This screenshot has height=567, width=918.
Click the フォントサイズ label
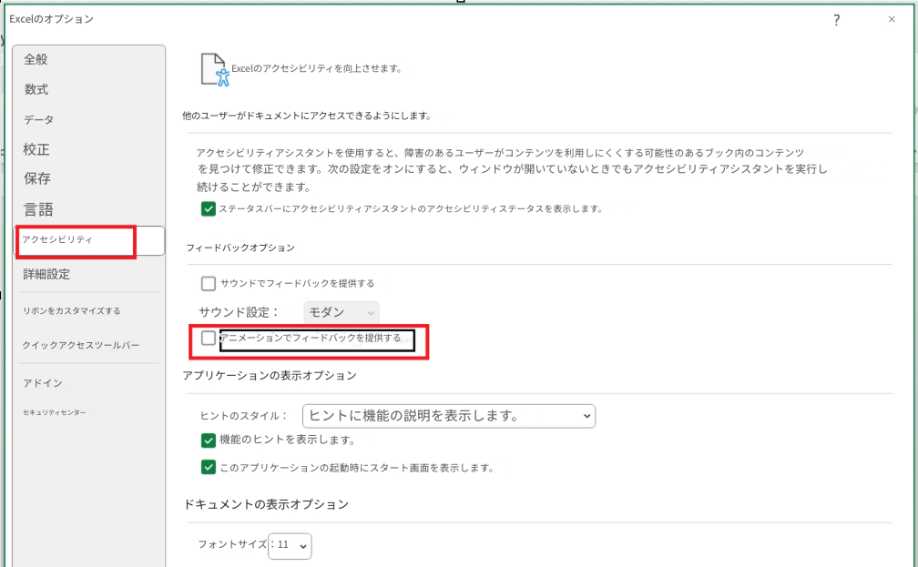tap(232, 544)
